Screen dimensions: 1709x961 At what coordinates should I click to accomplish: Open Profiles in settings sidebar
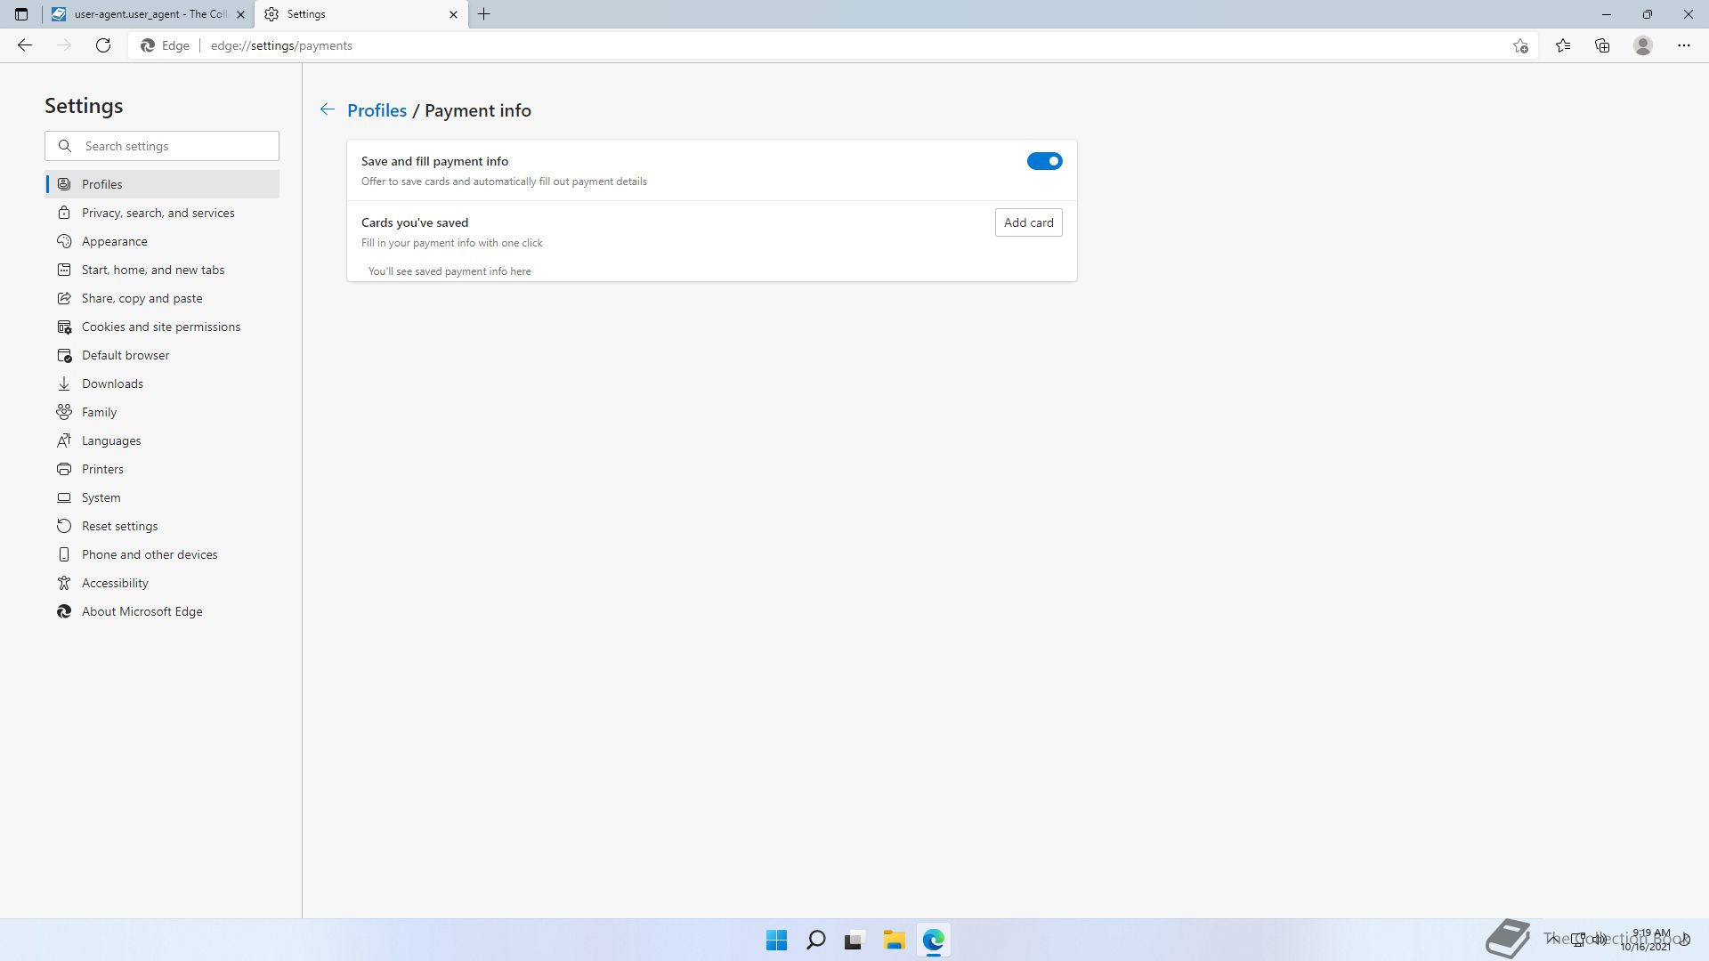pos(162,184)
